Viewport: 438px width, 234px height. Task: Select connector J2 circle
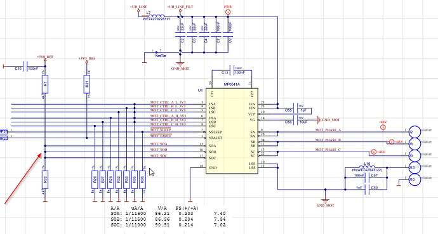tap(415, 132)
